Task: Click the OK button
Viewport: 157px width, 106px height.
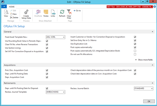Action: 149,101
